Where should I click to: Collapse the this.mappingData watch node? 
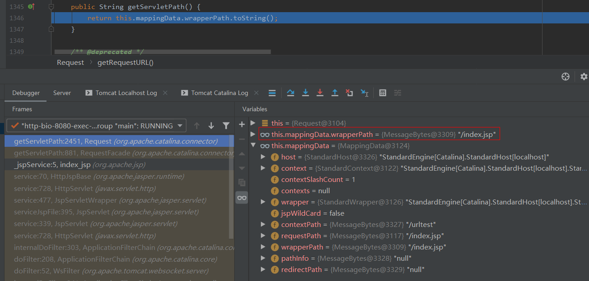coord(253,146)
